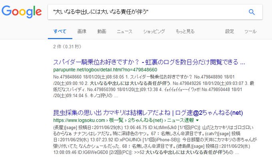272x162 pixels.
Task: Open the Google logo home link
Action: tap(22, 12)
